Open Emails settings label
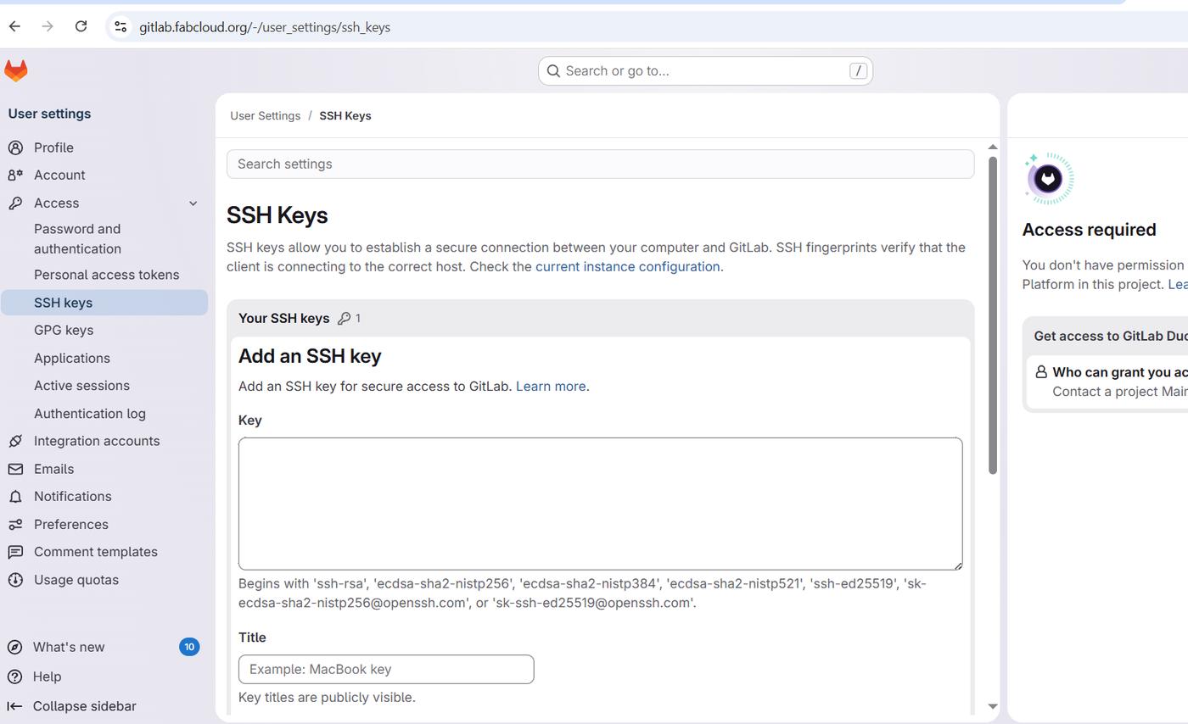Viewport: 1188px width, 724px height. pos(53,469)
